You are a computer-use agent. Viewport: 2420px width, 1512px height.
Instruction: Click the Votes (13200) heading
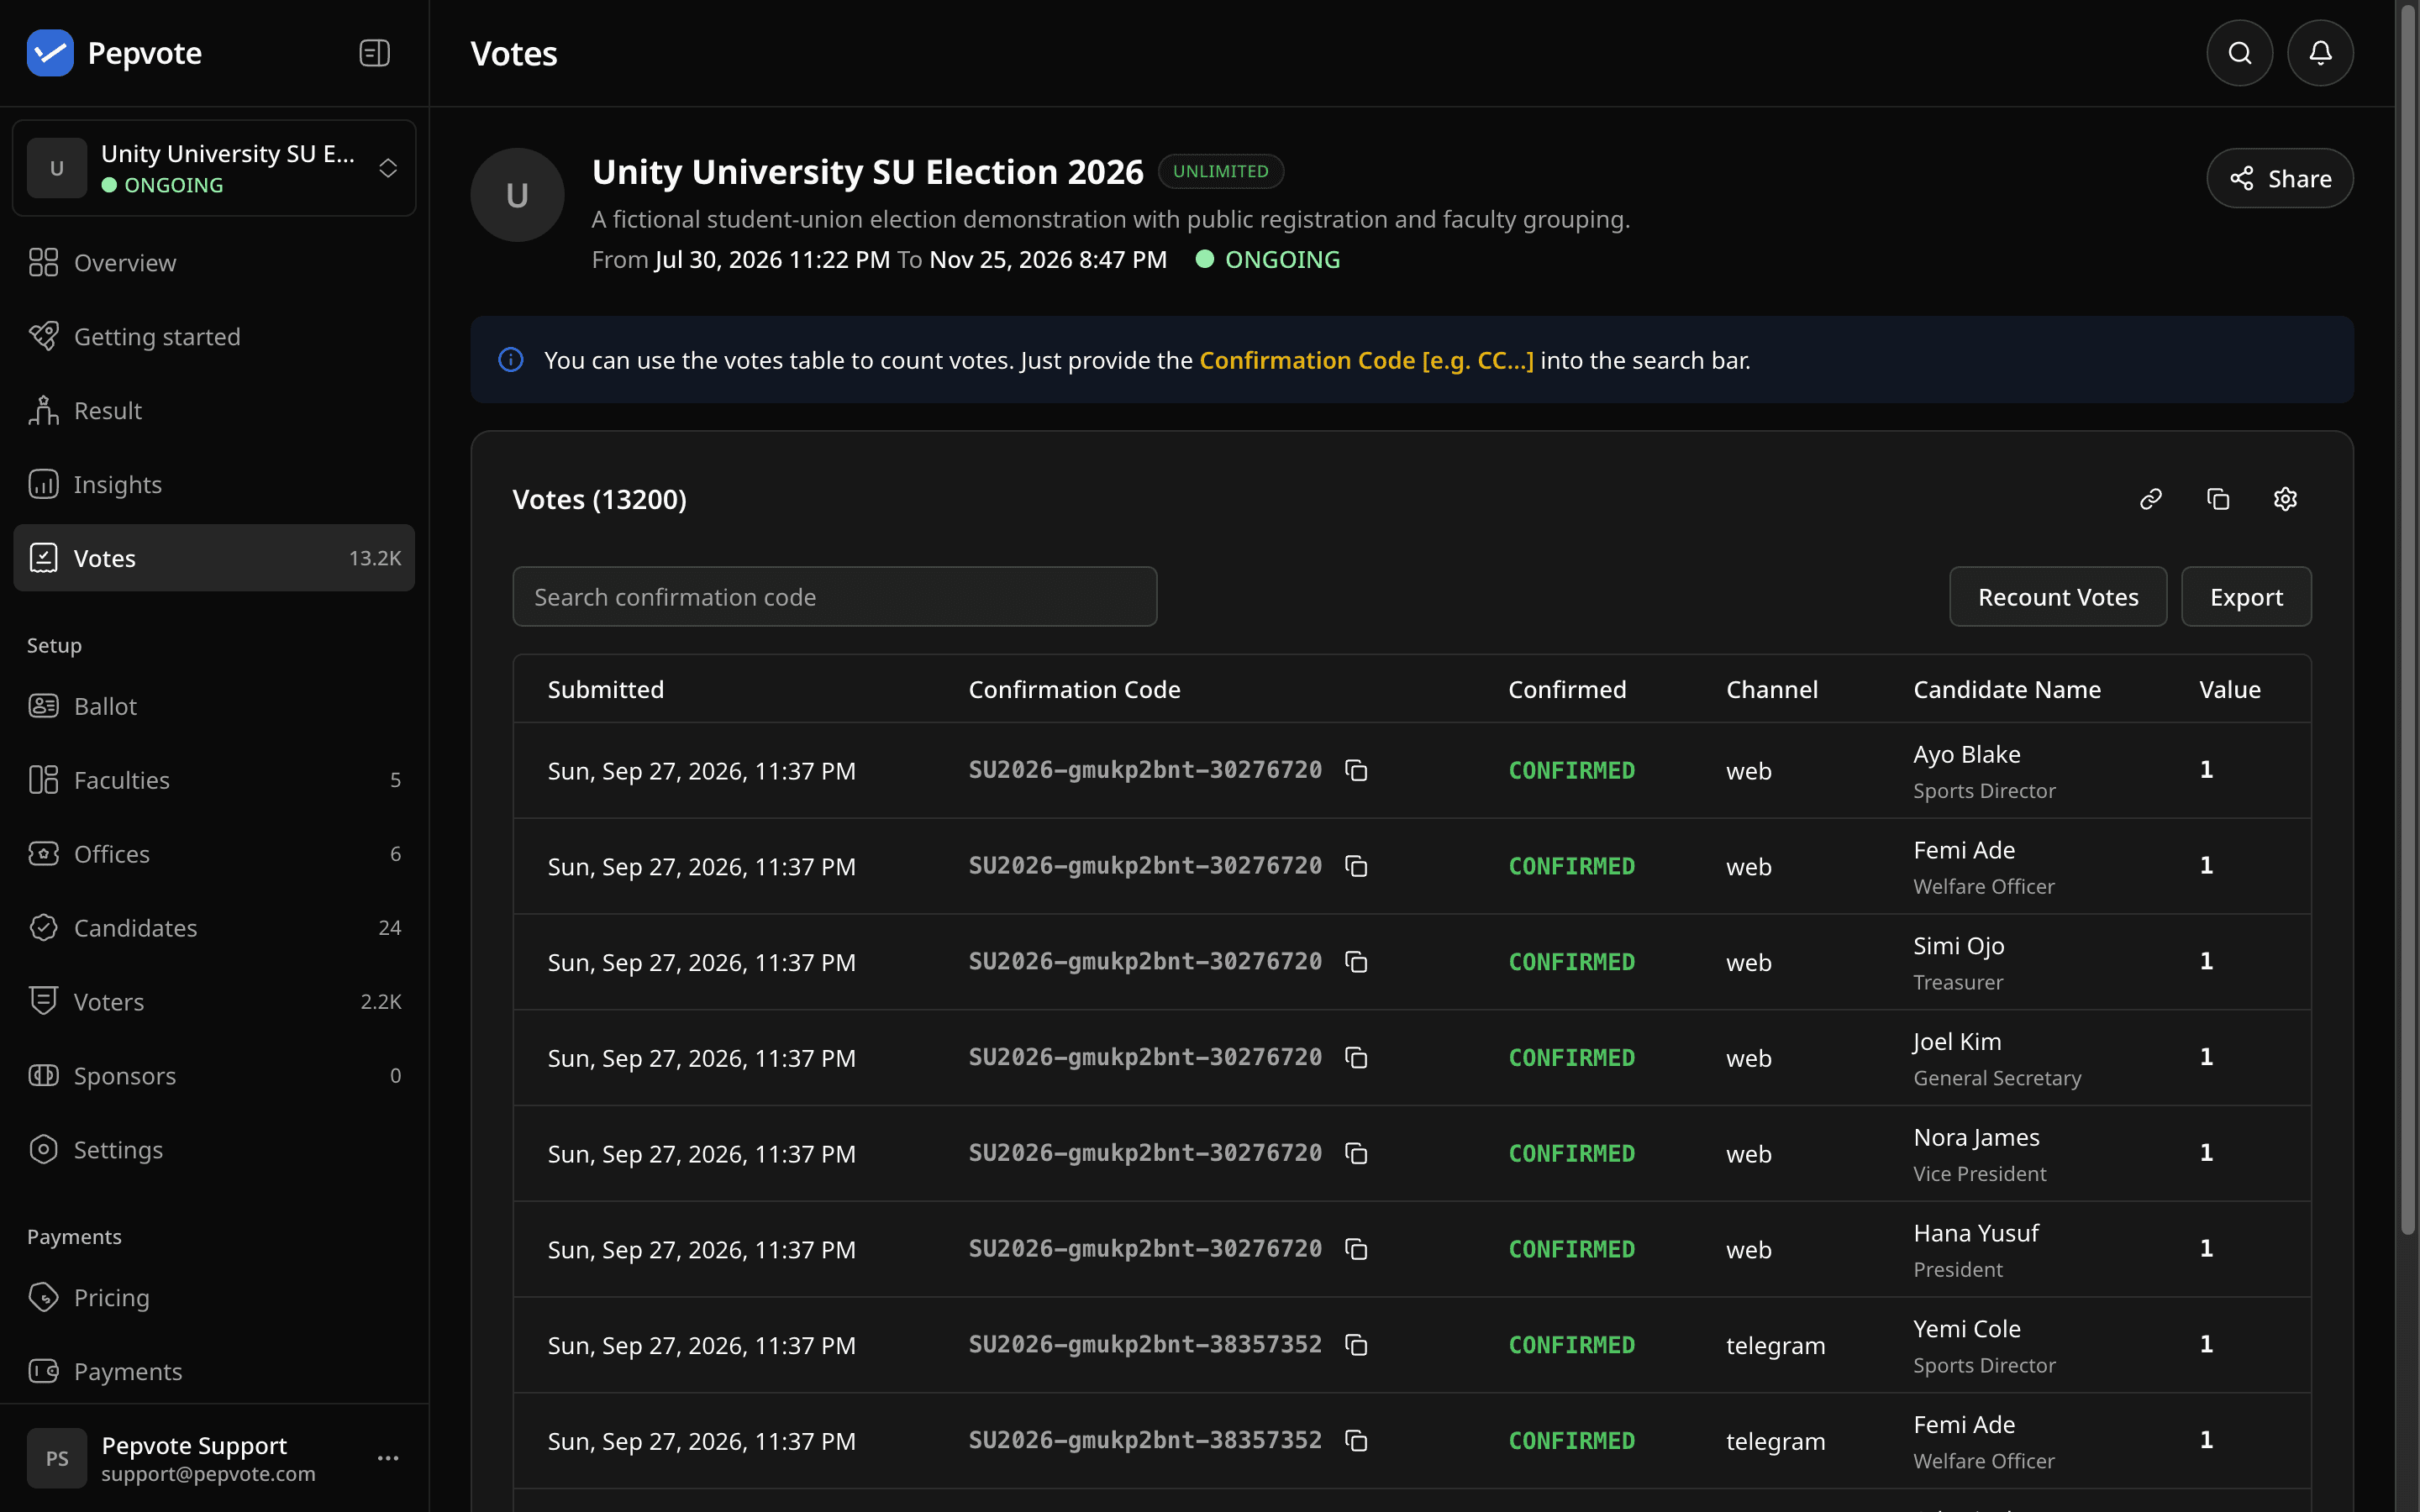pos(599,499)
